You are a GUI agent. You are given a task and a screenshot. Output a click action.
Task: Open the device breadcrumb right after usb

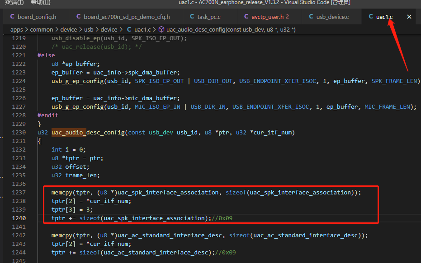(x=109, y=29)
